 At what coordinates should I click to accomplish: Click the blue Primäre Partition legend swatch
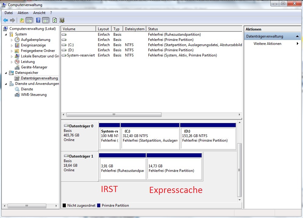(99, 205)
